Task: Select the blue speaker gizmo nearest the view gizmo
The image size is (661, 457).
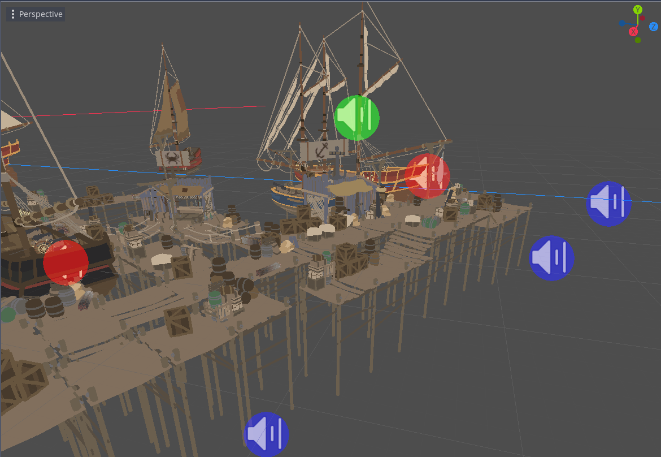Action: pos(608,204)
